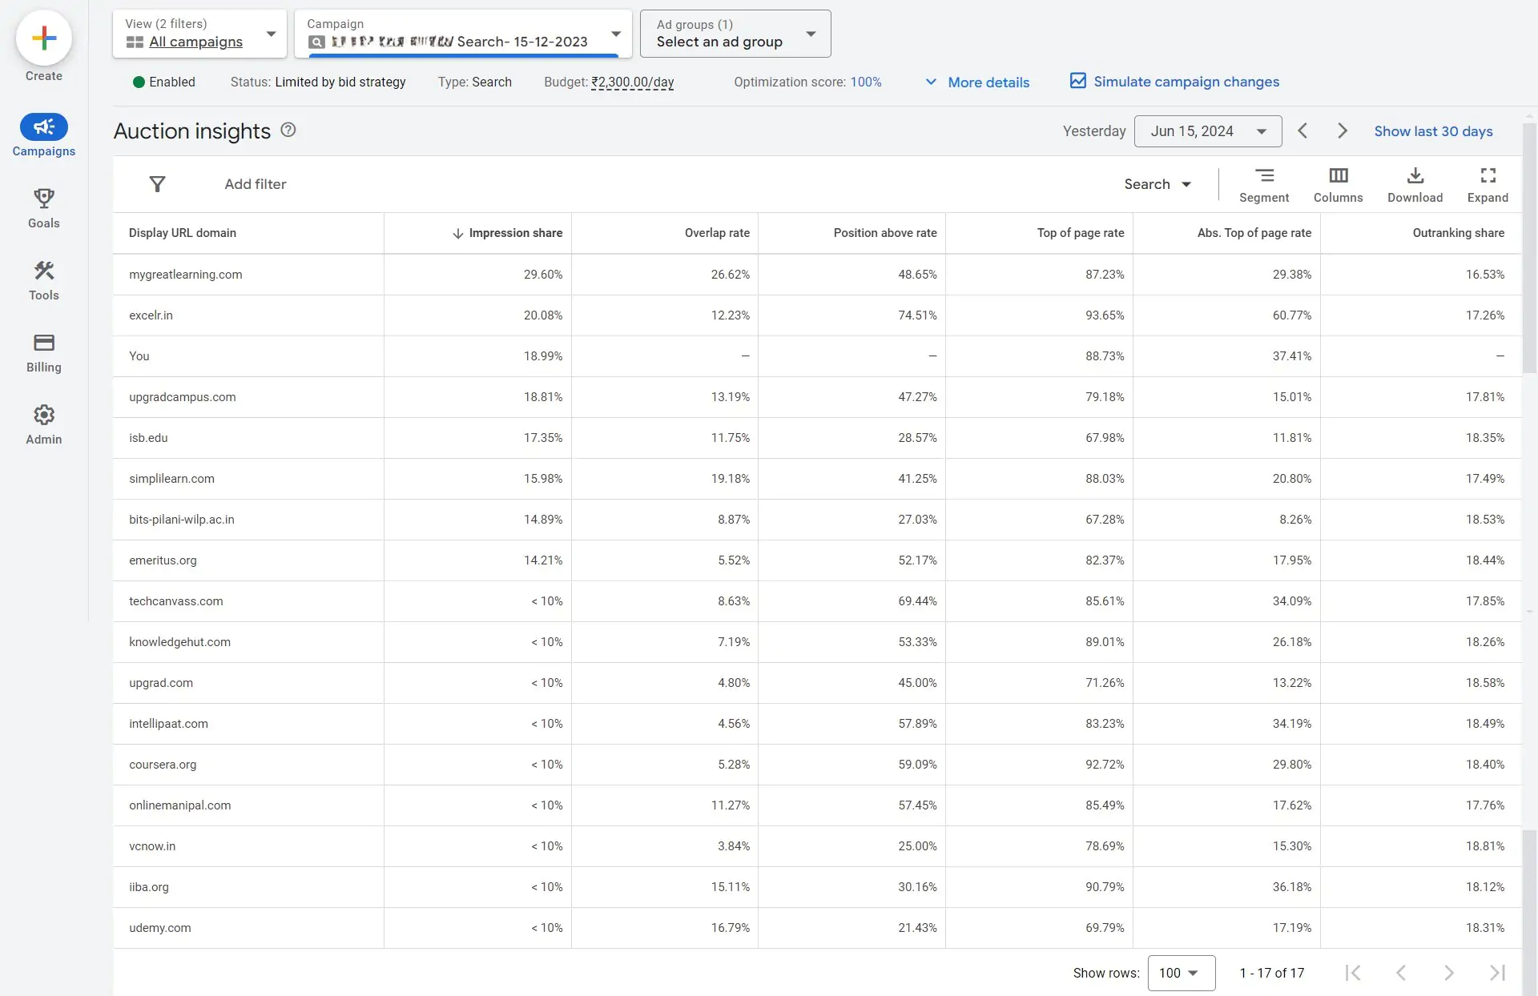Click Show last 30 days
This screenshot has height=996, width=1538.
[x=1433, y=131]
